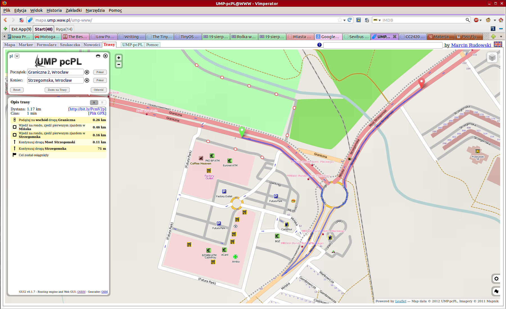Open the Plik GPX link
Screen dimensions: 506x309
pos(97,113)
